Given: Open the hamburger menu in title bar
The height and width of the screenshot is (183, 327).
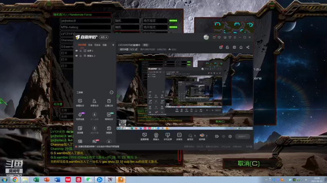Looking at the screenshot, I should (235, 37).
